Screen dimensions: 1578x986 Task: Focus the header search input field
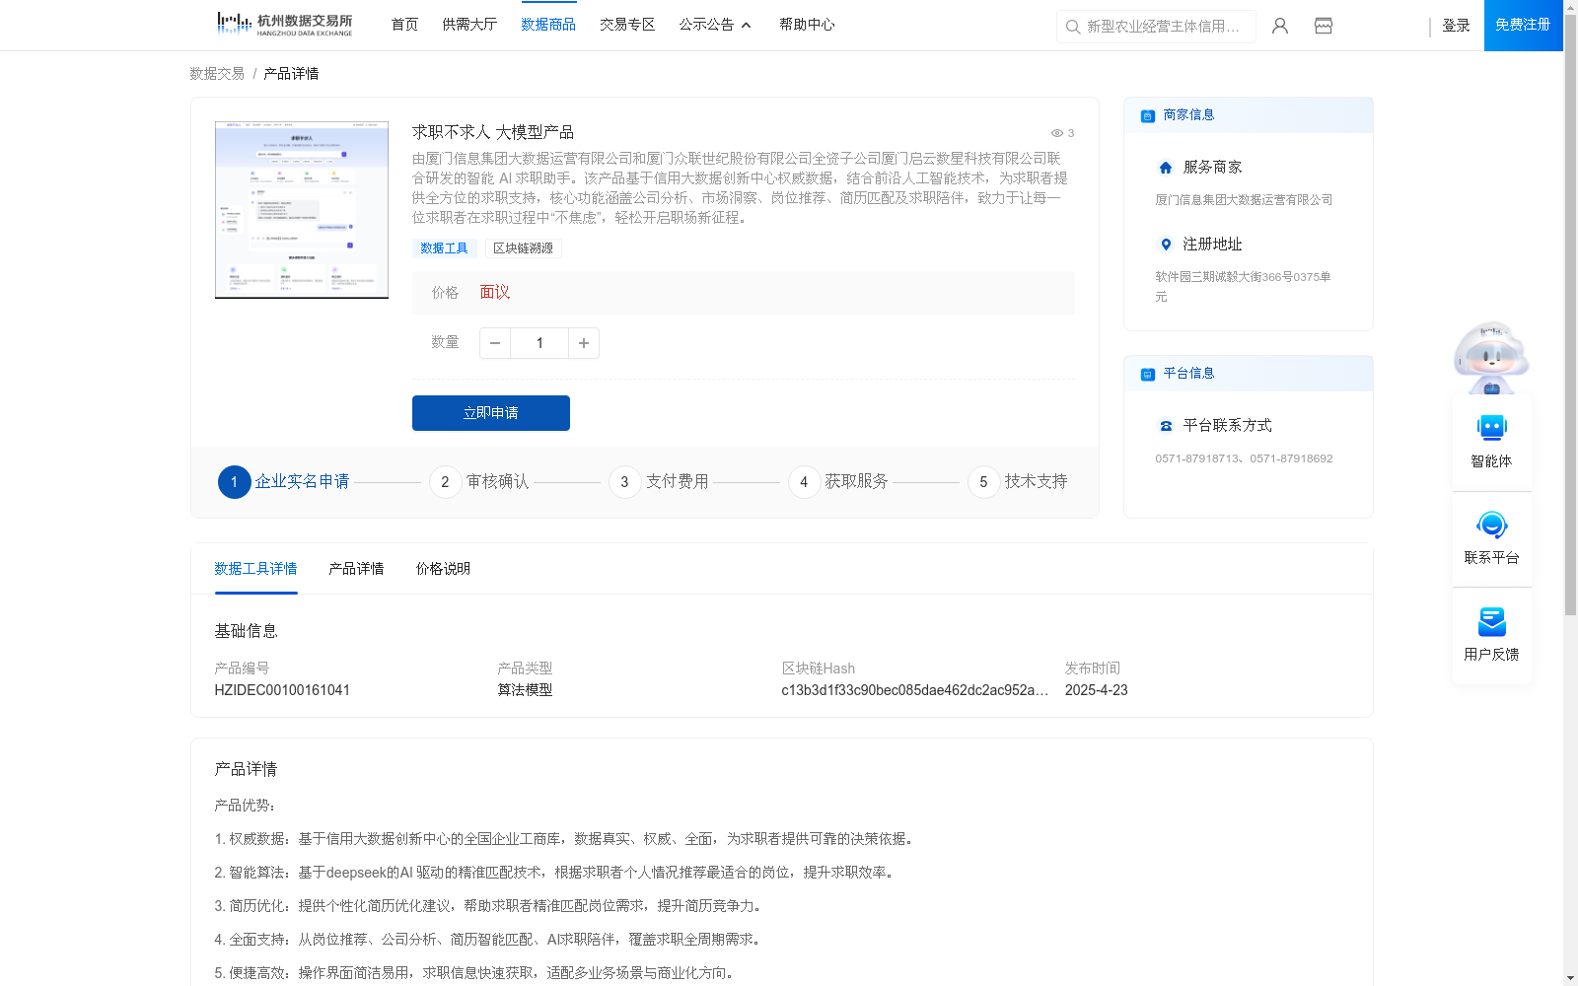1164,27
